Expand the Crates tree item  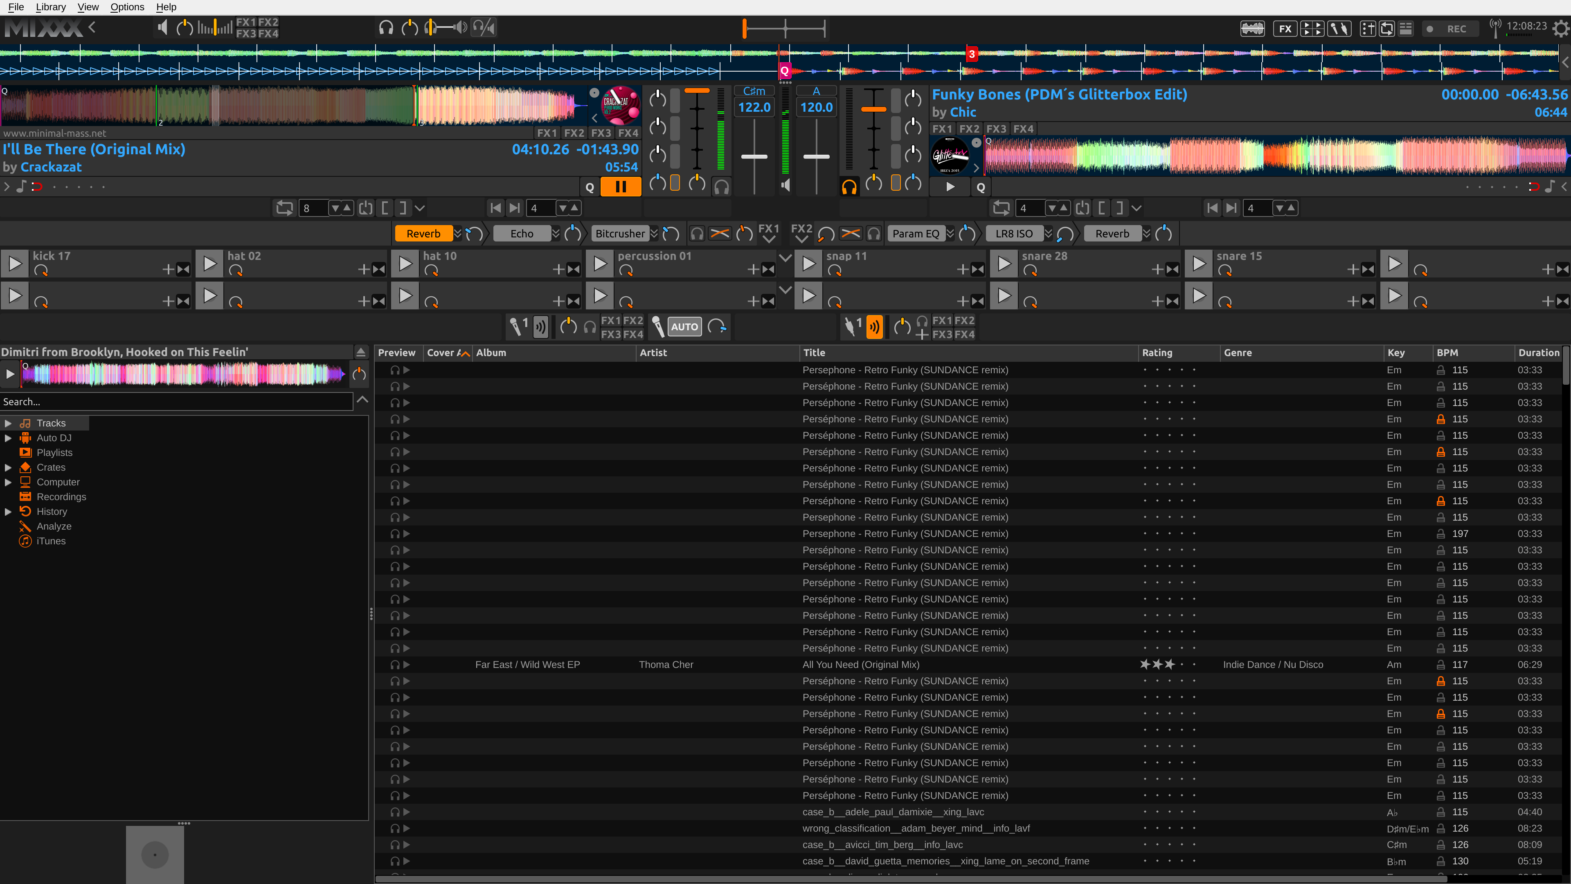tap(8, 467)
